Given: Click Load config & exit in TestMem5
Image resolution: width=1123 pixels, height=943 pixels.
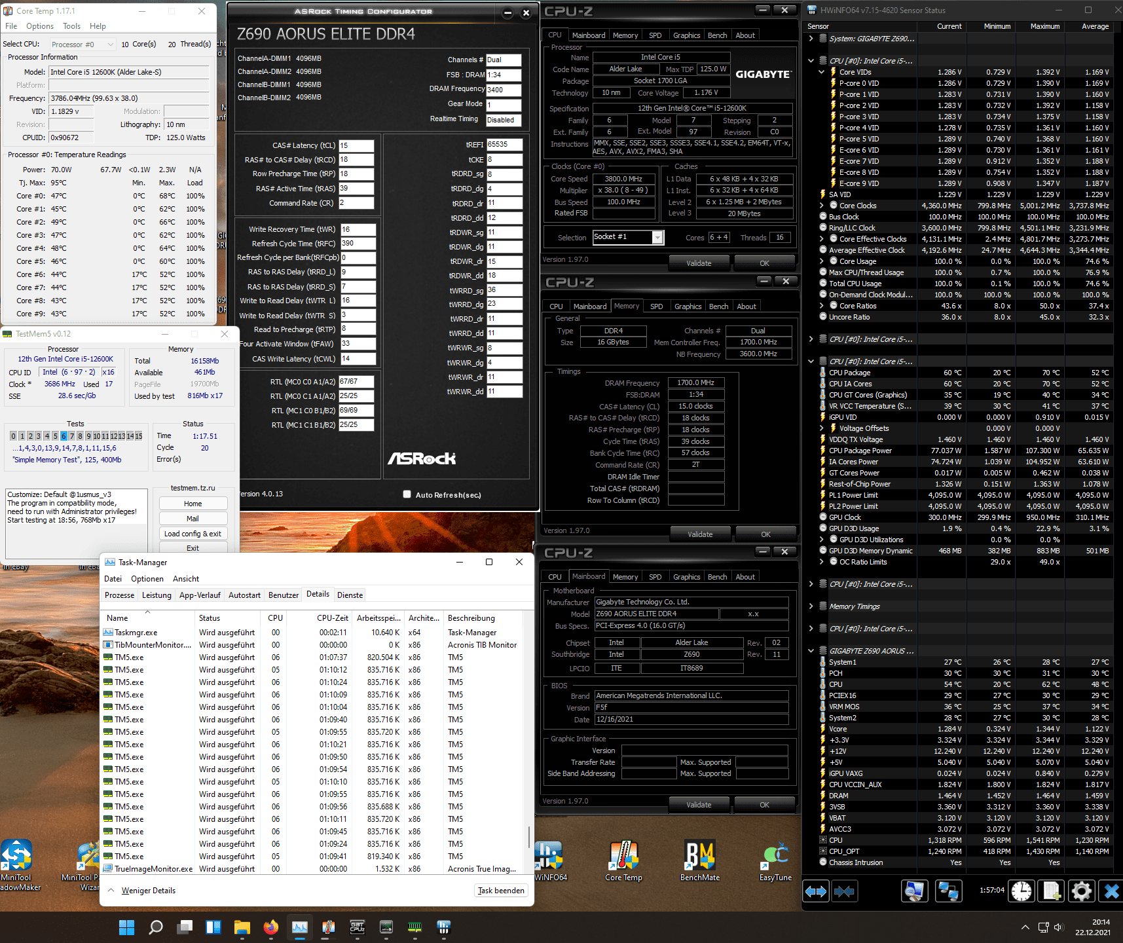Looking at the screenshot, I should 193,534.
